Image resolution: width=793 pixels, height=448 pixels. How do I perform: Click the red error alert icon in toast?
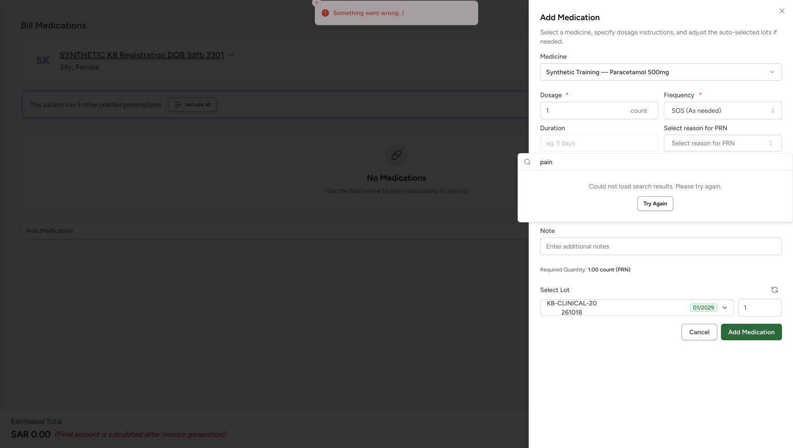point(325,13)
